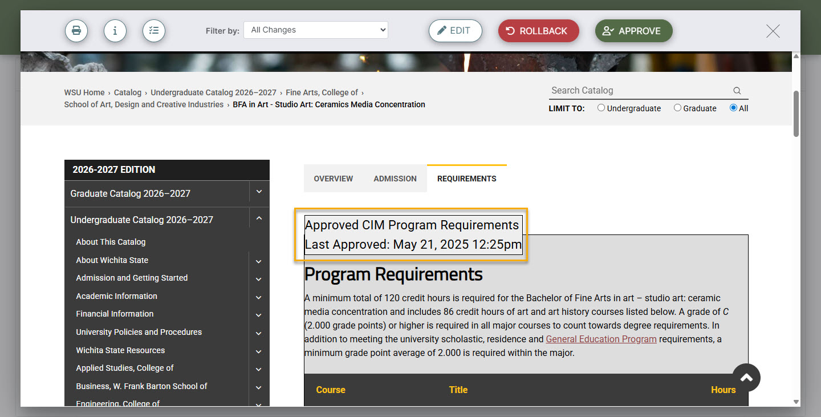This screenshot has width=821, height=417.
Task: Click the Program Requirements heading
Action: (x=393, y=274)
